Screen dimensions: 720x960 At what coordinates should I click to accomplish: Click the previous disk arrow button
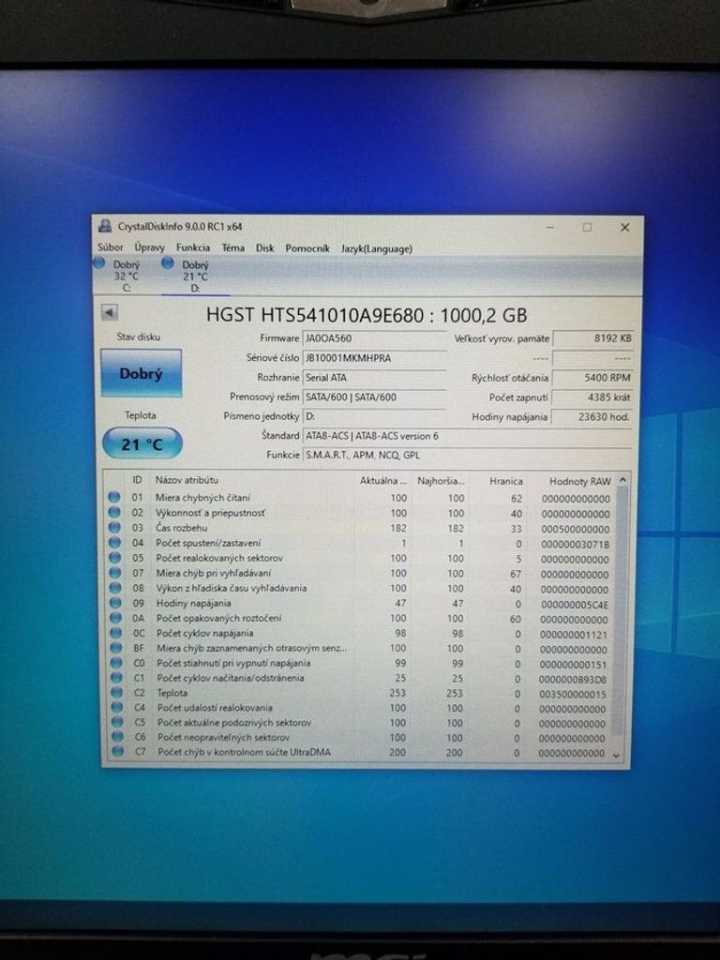[109, 313]
